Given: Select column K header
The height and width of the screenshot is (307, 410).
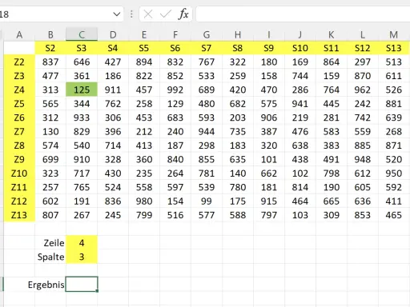Looking at the screenshot, I should pyautogui.click(x=332, y=34).
